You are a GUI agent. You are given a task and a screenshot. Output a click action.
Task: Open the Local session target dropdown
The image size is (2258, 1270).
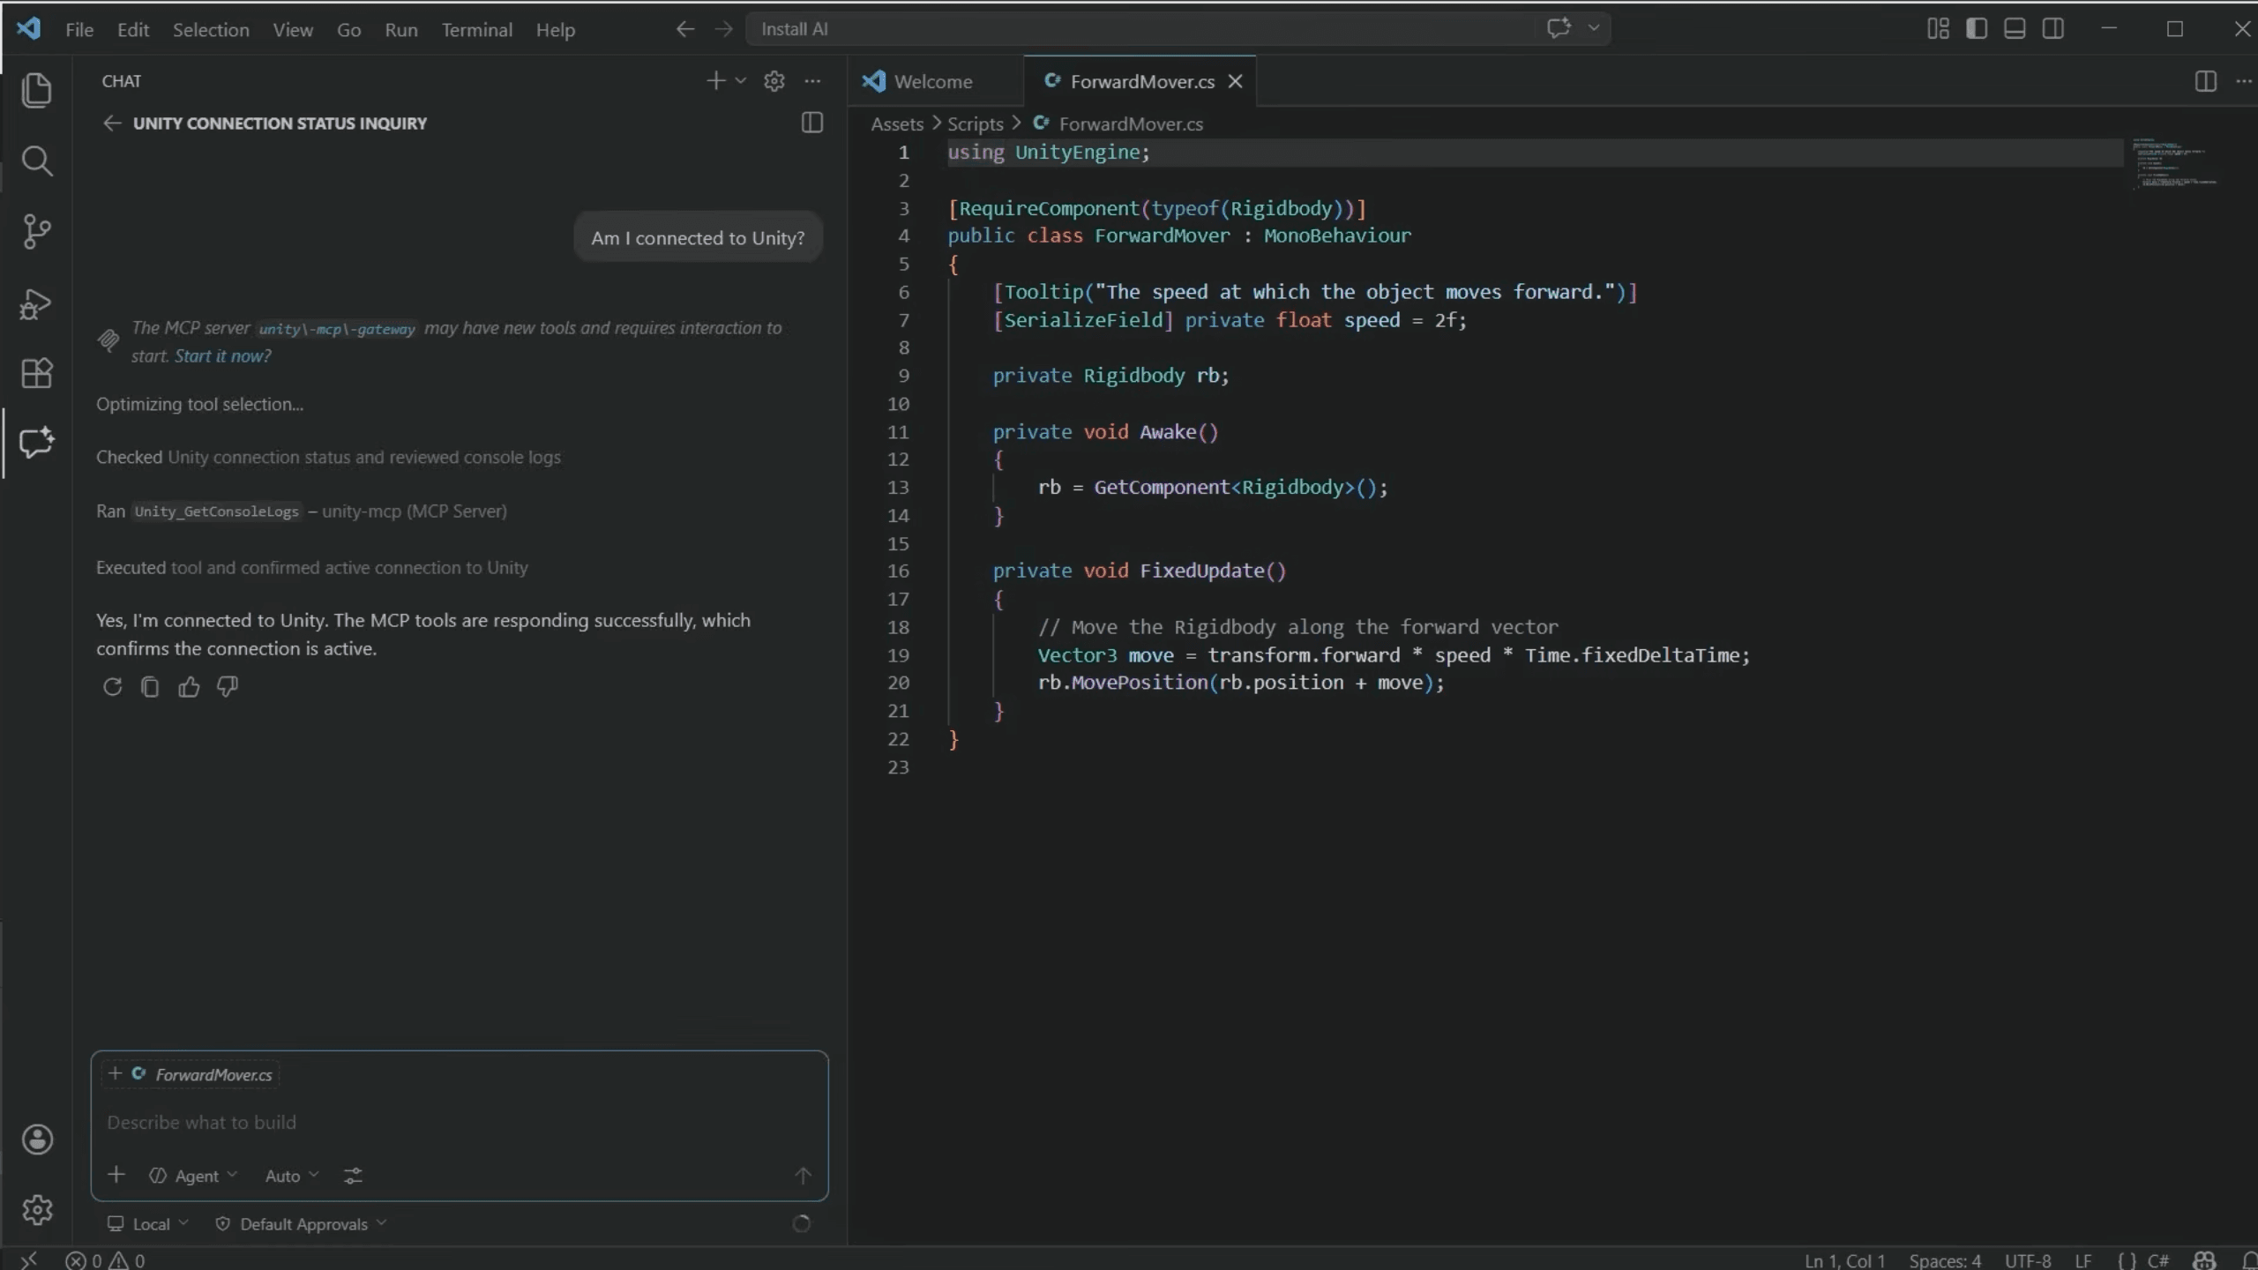tap(148, 1224)
